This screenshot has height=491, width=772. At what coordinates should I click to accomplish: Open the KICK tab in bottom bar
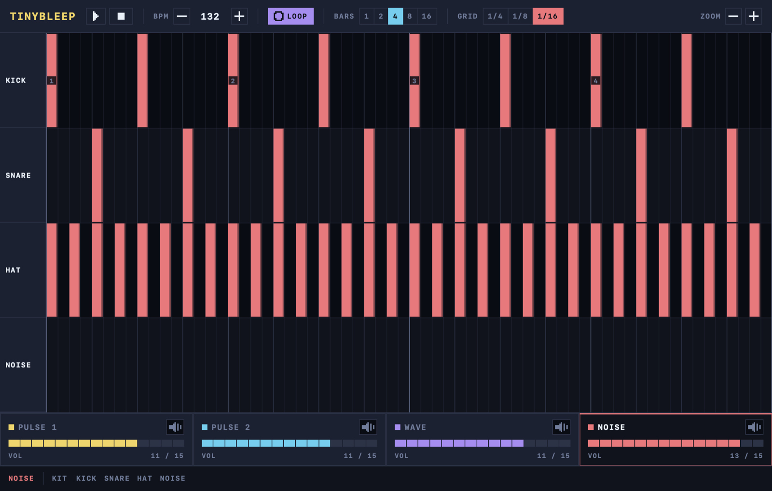click(86, 478)
